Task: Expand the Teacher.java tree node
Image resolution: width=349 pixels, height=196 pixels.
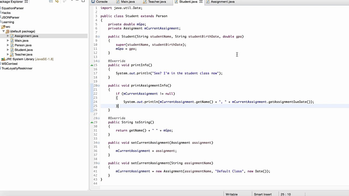Action: tap(8, 54)
